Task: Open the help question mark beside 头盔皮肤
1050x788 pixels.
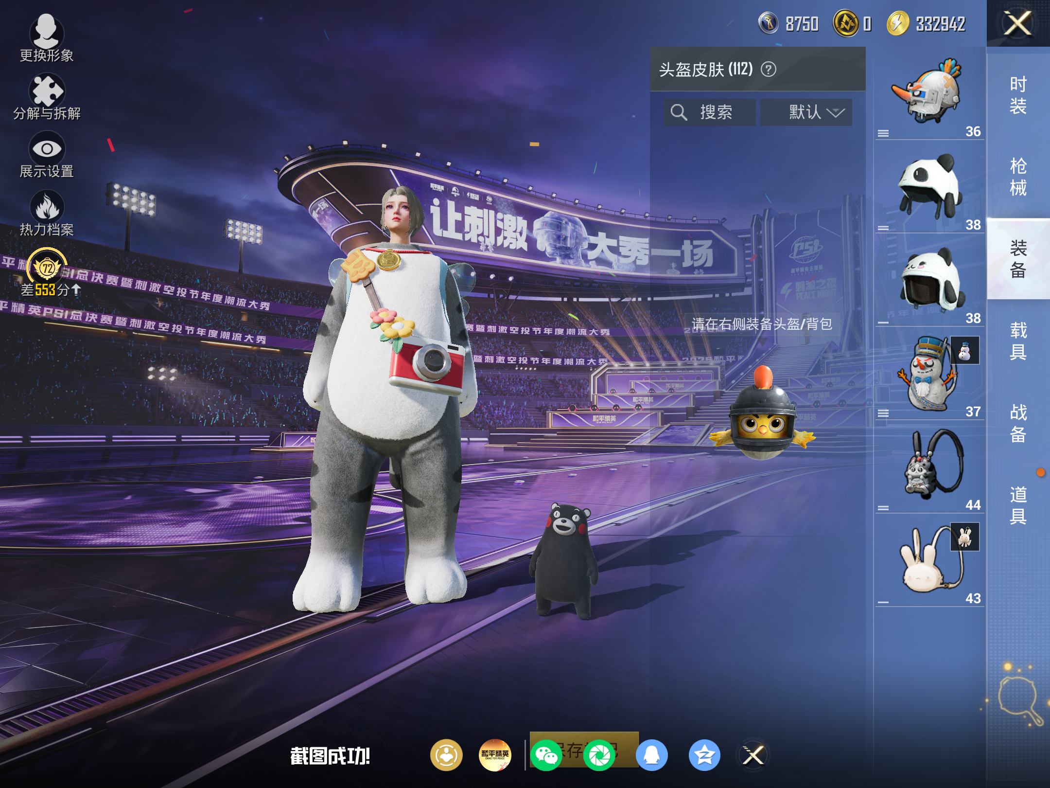Action: (769, 70)
